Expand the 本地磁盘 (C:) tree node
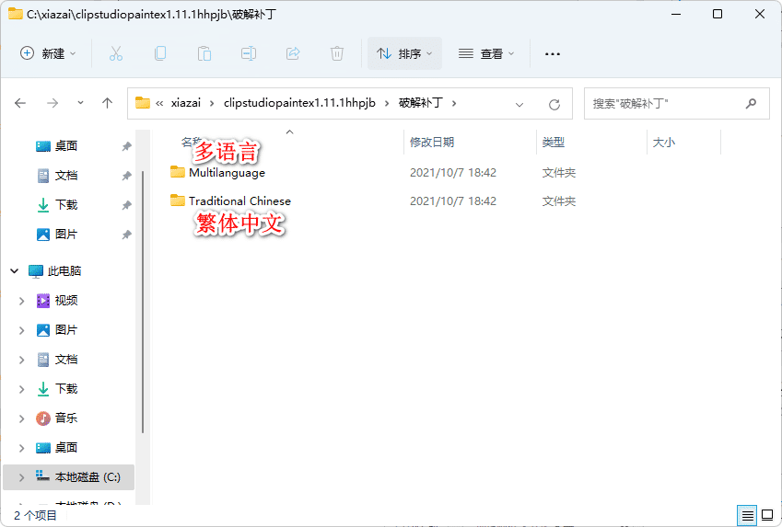Screen dimensions: 782x527 pos(21,477)
